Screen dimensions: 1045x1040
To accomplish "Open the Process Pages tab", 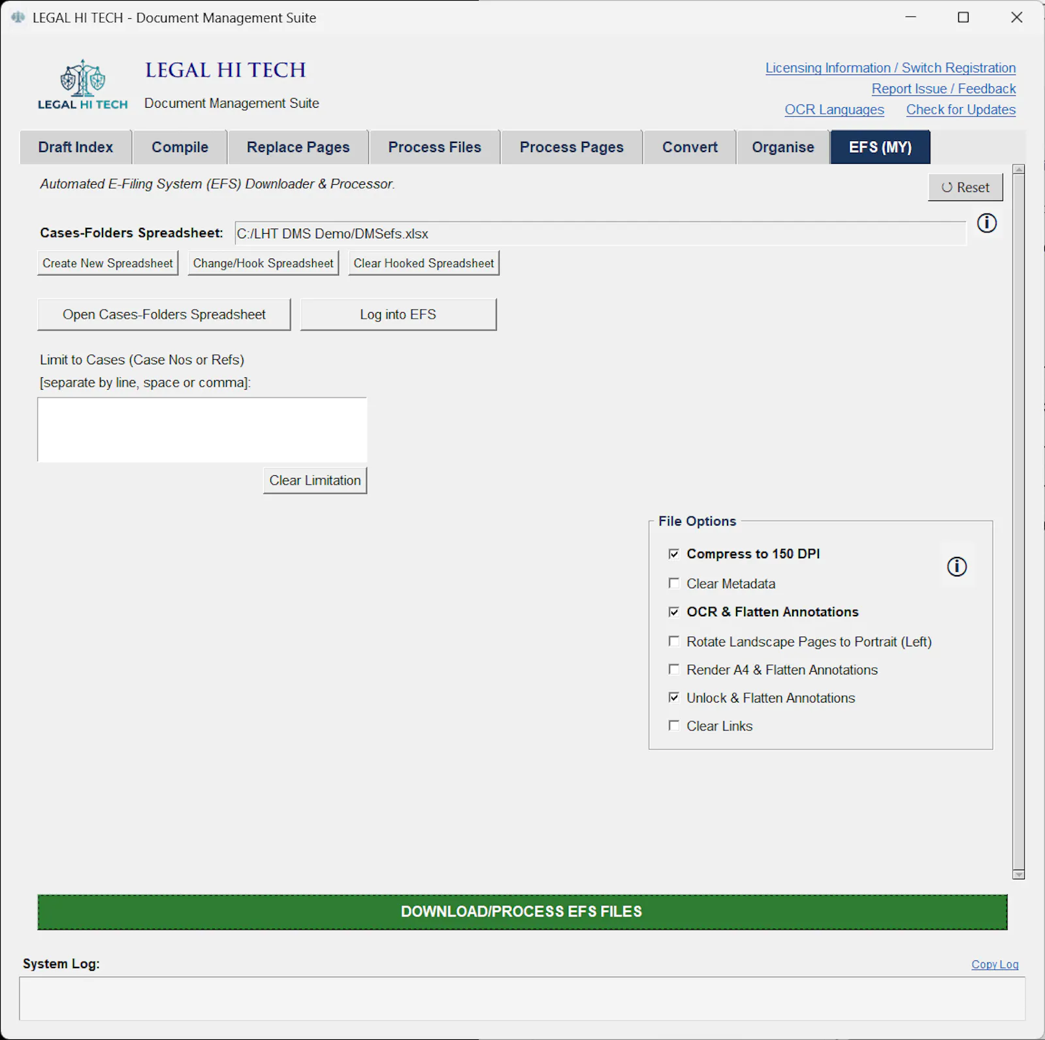I will point(571,148).
